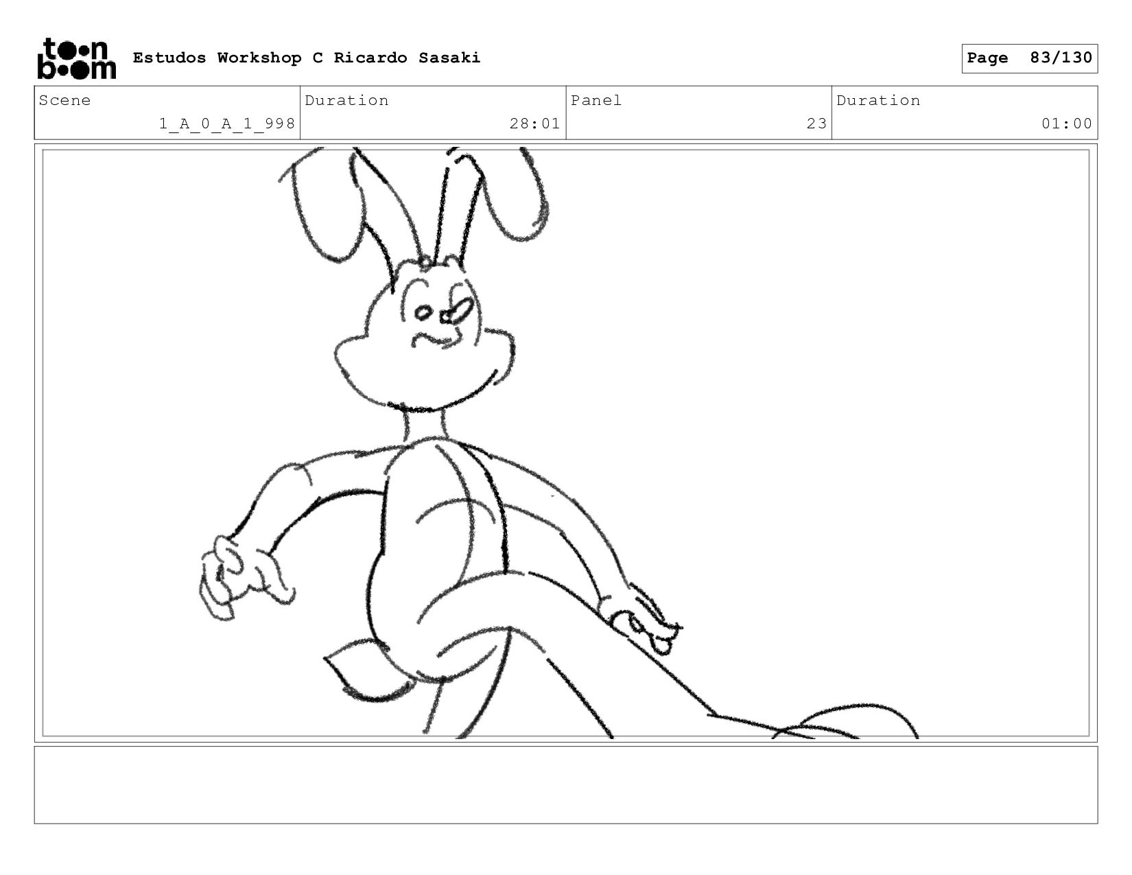
Task: Click the empty notes box below panel
Action: 566,785
